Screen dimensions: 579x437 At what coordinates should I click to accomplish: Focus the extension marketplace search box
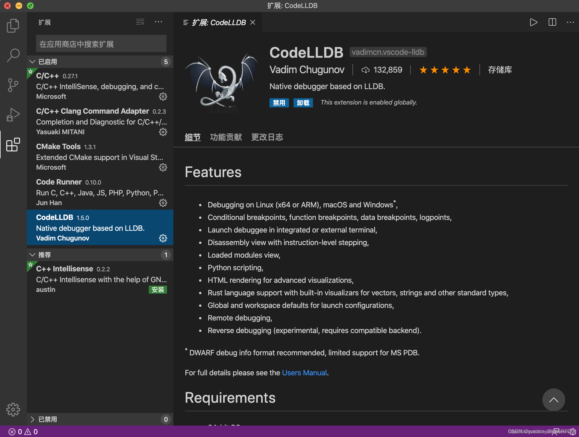tap(101, 44)
